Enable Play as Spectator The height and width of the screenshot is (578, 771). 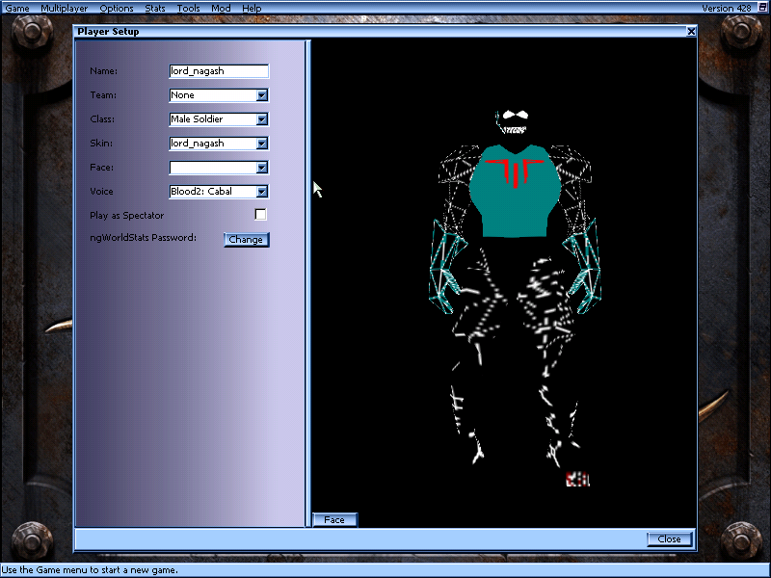click(259, 214)
